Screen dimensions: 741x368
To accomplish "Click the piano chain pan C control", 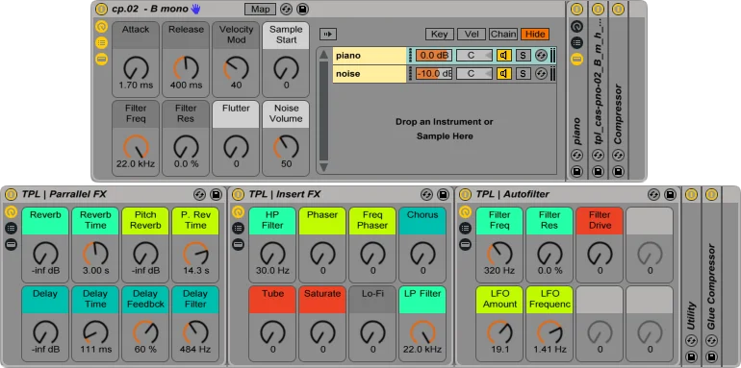I will [x=474, y=56].
